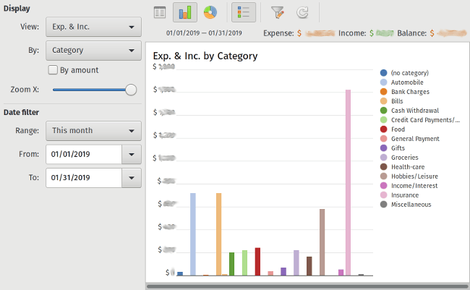The image size is (470, 290).
Task: Open the View dropdown showing Exp. & Inc.
Action: pos(93,28)
